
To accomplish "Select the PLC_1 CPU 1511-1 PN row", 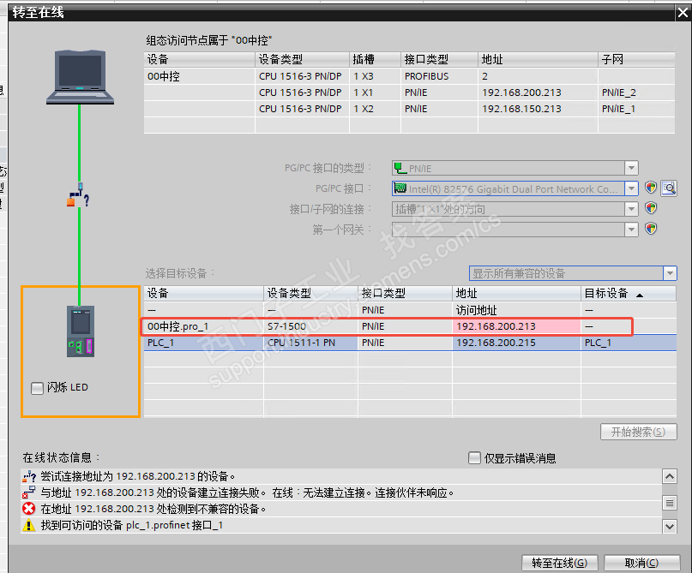I will (410, 343).
